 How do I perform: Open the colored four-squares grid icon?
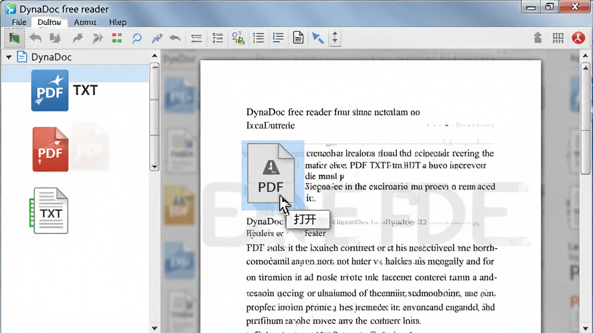(117, 38)
